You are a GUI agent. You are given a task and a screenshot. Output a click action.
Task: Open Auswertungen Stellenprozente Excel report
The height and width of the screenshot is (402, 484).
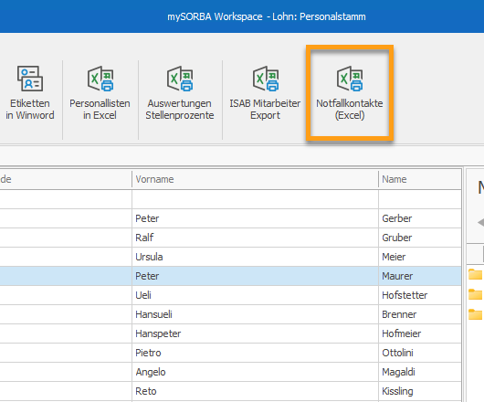(180, 92)
